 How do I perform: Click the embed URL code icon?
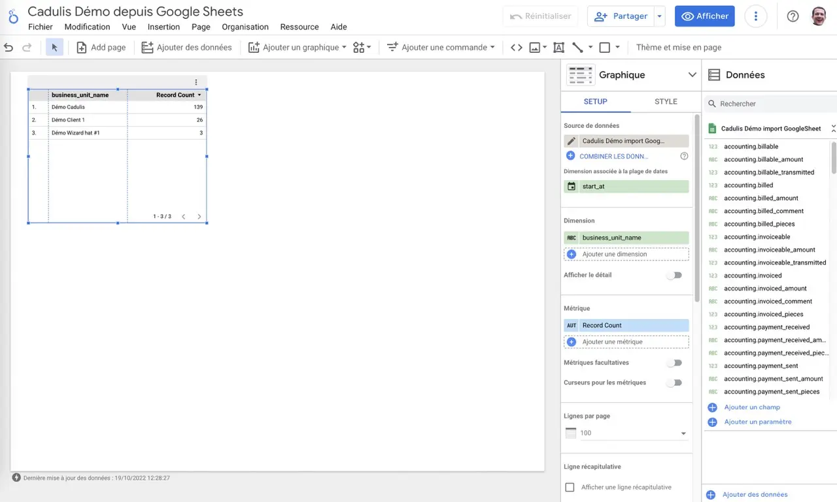[x=516, y=47]
